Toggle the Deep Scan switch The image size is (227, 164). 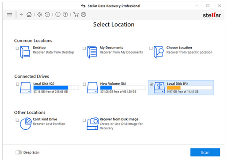[18, 152]
